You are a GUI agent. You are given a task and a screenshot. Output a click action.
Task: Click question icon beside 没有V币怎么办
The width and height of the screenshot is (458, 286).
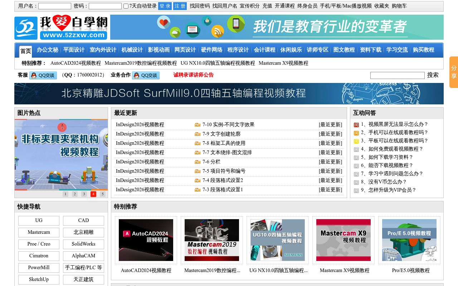click(x=356, y=182)
